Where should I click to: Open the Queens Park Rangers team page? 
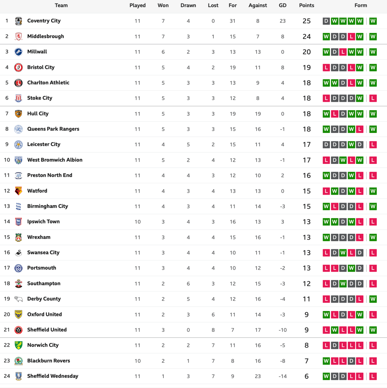pos(53,129)
